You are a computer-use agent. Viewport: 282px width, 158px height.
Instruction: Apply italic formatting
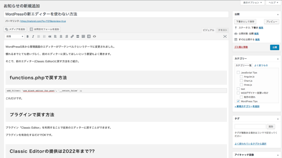tap(33, 36)
